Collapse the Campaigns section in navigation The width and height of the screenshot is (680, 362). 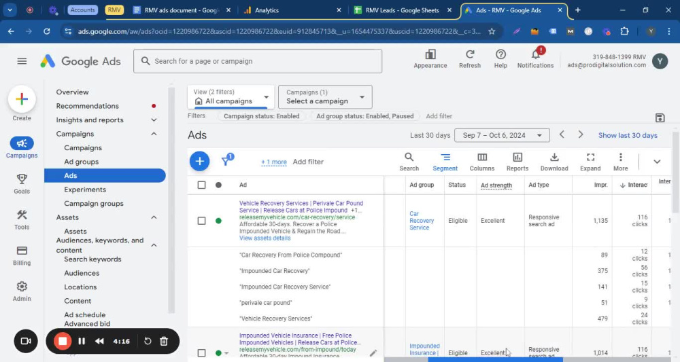click(x=154, y=134)
